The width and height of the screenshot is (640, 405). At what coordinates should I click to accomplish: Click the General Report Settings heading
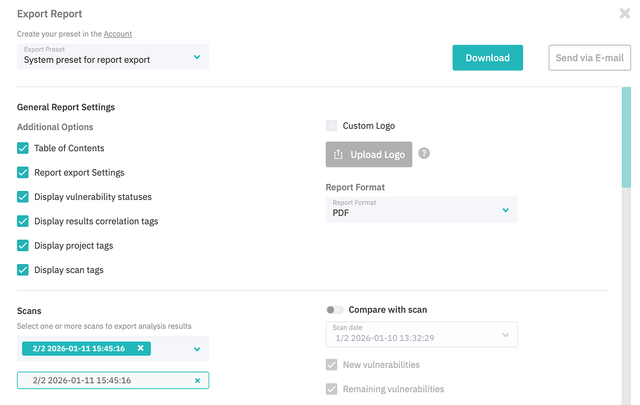tap(66, 107)
